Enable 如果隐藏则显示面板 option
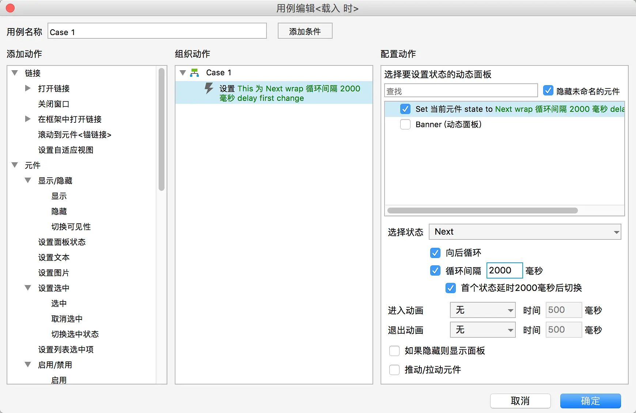 coord(394,351)
